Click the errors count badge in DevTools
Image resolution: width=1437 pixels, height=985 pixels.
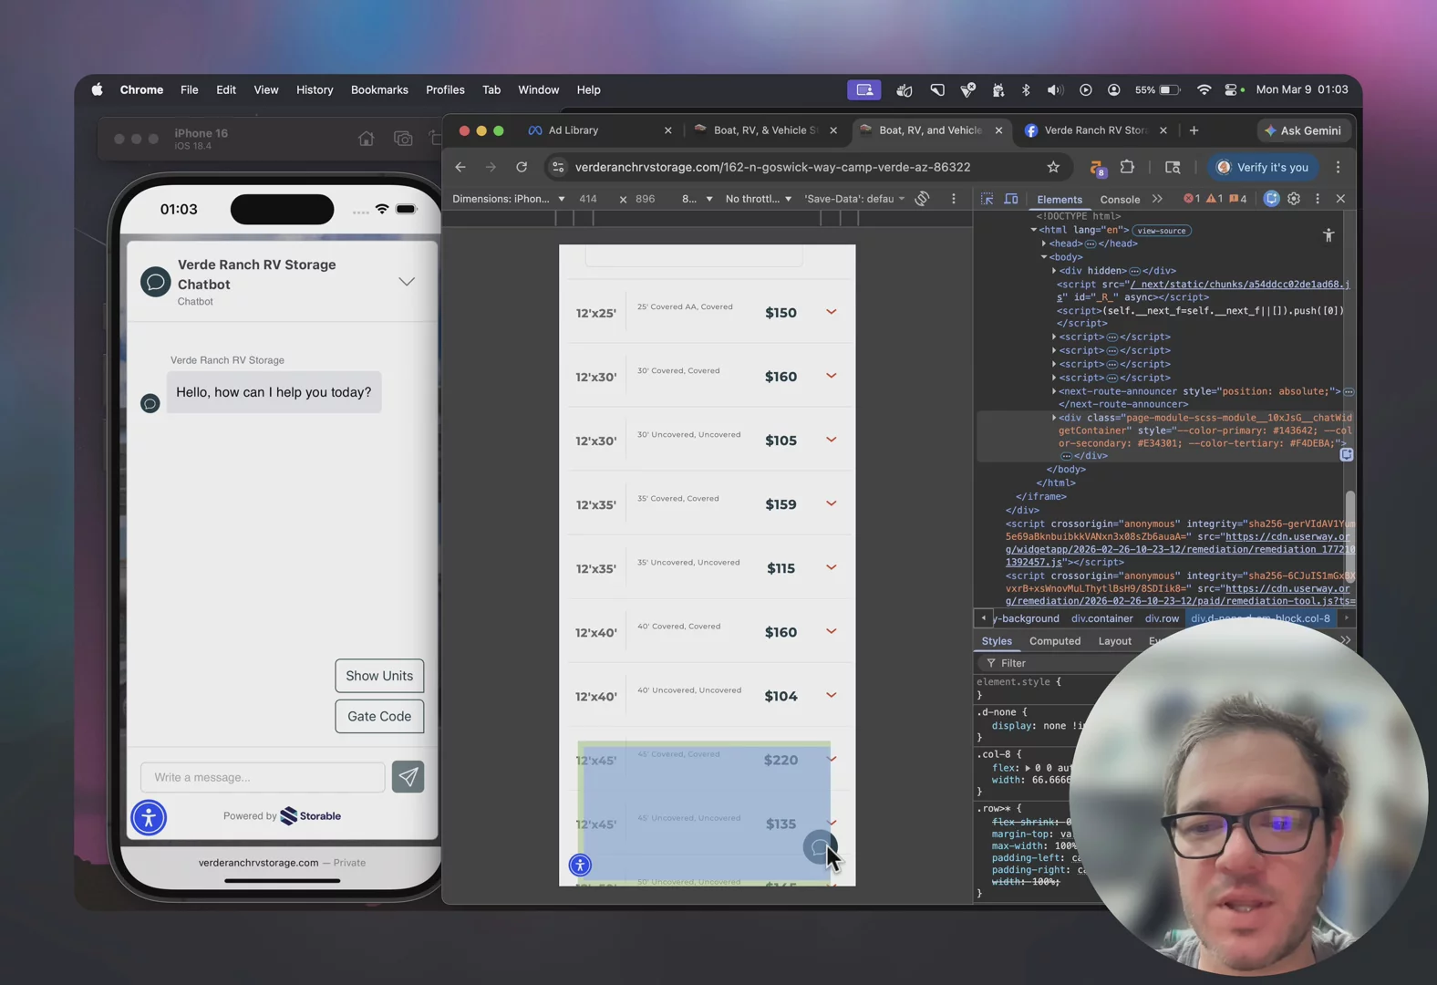[x=1192, y=199]
